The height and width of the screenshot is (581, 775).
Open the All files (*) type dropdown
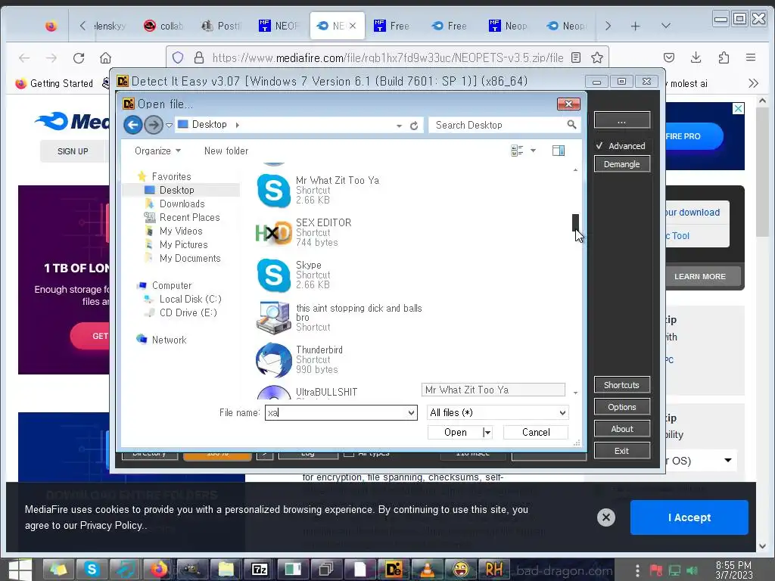point(498,412)
